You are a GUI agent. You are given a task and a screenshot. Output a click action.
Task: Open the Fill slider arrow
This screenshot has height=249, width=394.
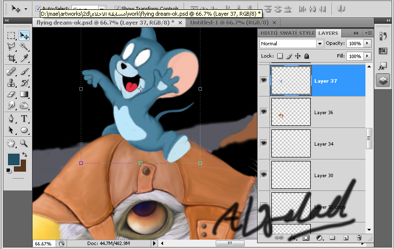[x=367, y=56]
